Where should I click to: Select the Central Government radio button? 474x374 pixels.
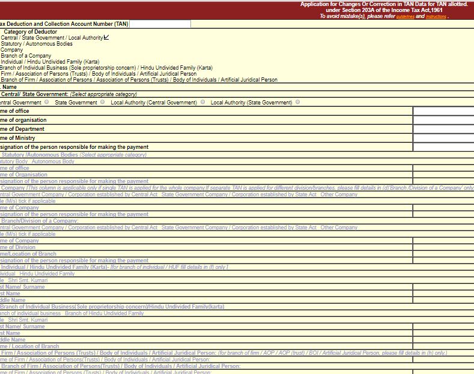point(47,102)
